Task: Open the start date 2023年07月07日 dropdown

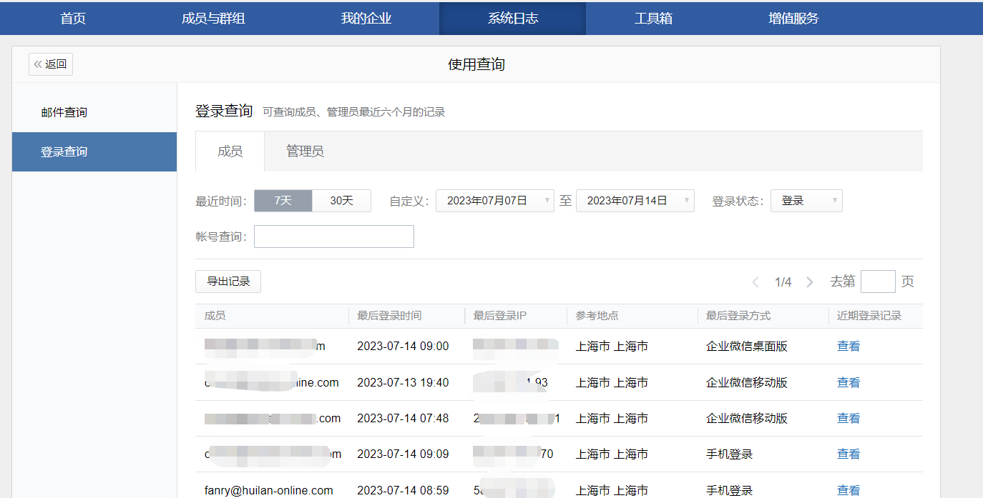Action: [494, 201]
